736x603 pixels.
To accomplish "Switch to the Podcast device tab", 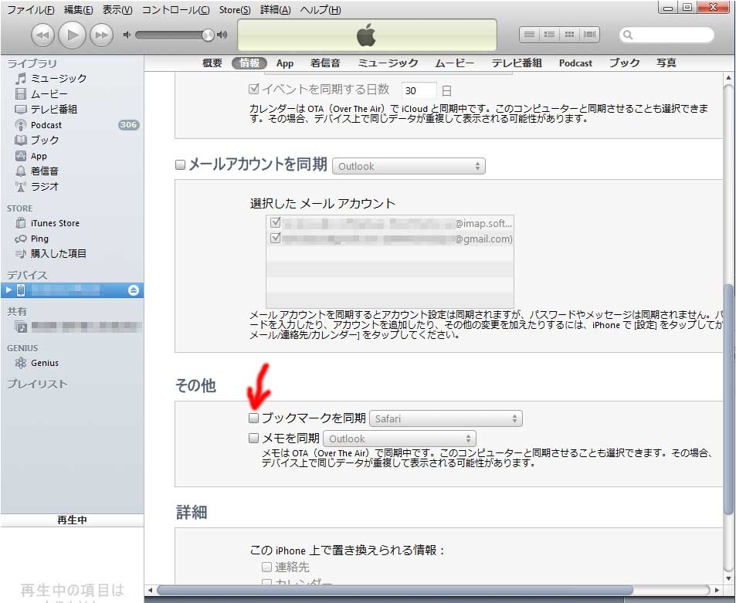I will click(575, 63).
